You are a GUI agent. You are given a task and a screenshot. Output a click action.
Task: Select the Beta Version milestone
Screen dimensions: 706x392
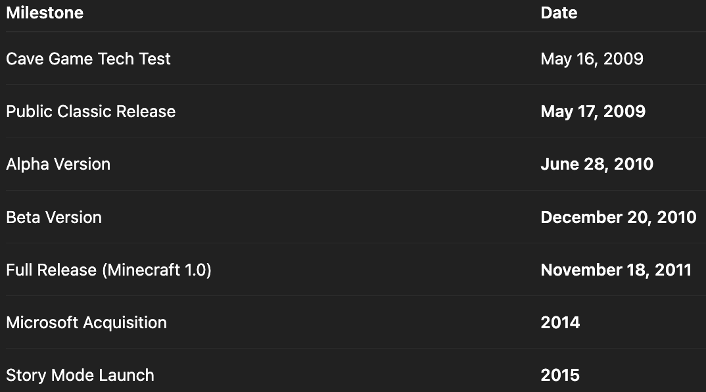(x=54, y=217)
